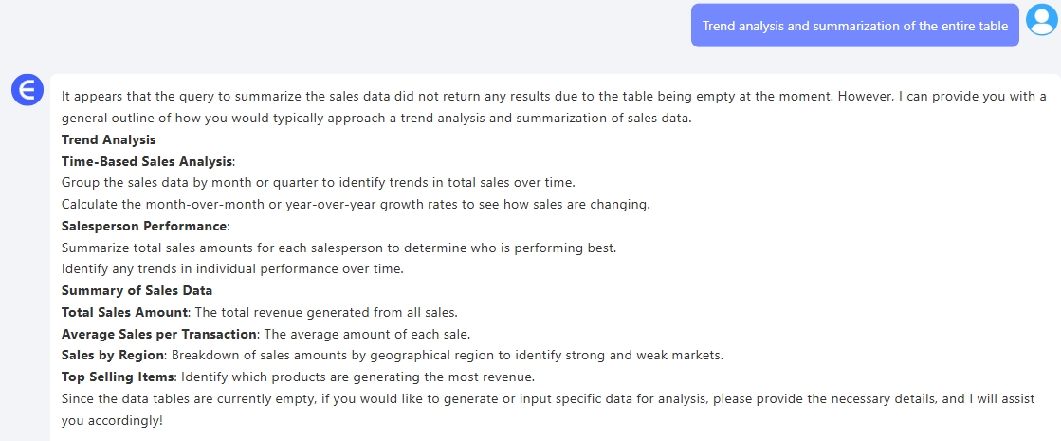This screenshot has height=441, width=1061.
Task: Click the 'Total Sales Amount' bold label
Action: (x=123, y=312)
